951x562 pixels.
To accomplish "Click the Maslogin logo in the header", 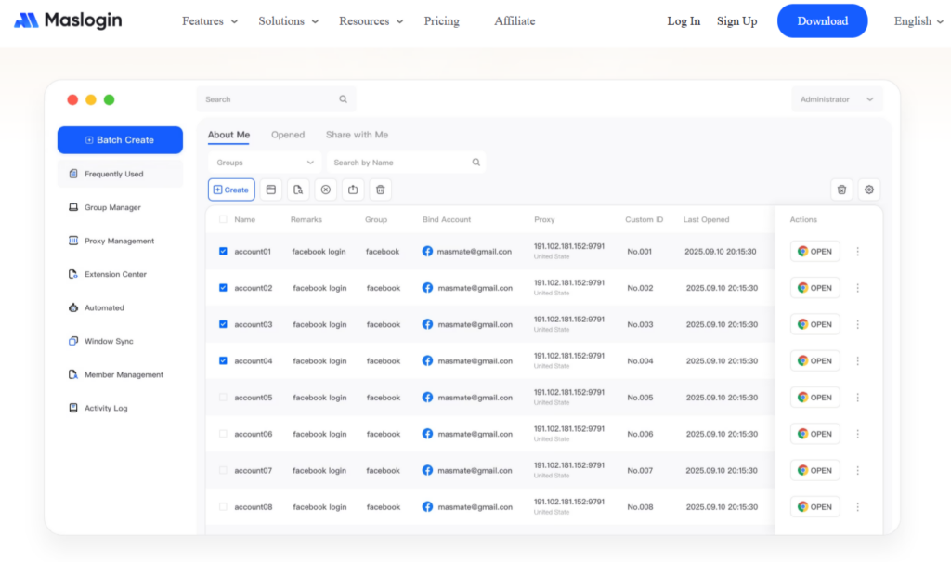I will (x=68, y=20).
